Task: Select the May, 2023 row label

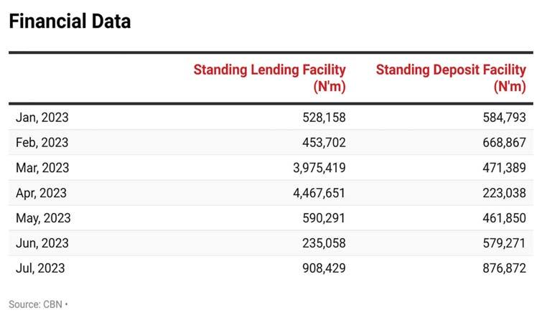Action: [43, 218]
